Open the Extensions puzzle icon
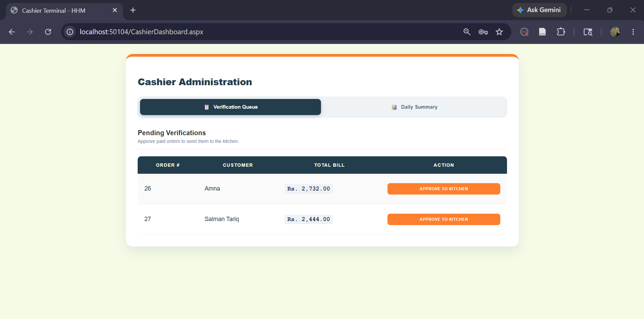 [561, 32]
